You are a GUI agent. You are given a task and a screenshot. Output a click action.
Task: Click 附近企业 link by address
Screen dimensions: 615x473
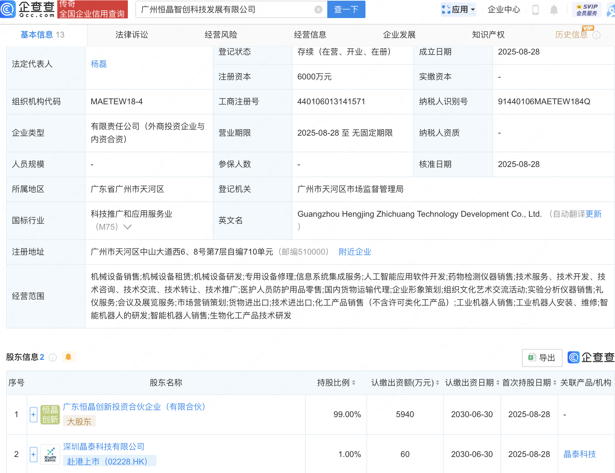pyautogui.click(x=355, y=252)
